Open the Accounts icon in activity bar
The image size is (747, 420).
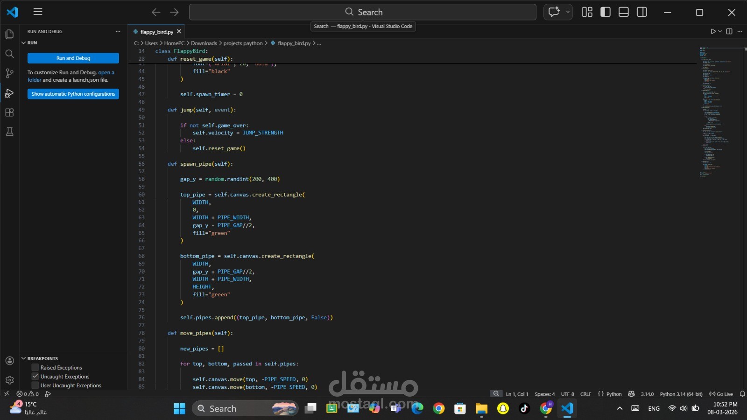click(x=9, y=361)
